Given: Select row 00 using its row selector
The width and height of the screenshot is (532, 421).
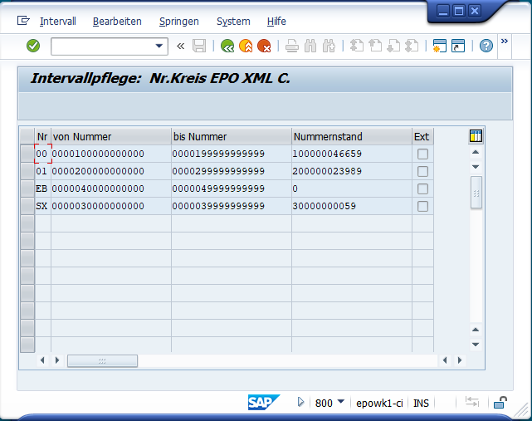Looking at the screenshot, I should (27, 154).
